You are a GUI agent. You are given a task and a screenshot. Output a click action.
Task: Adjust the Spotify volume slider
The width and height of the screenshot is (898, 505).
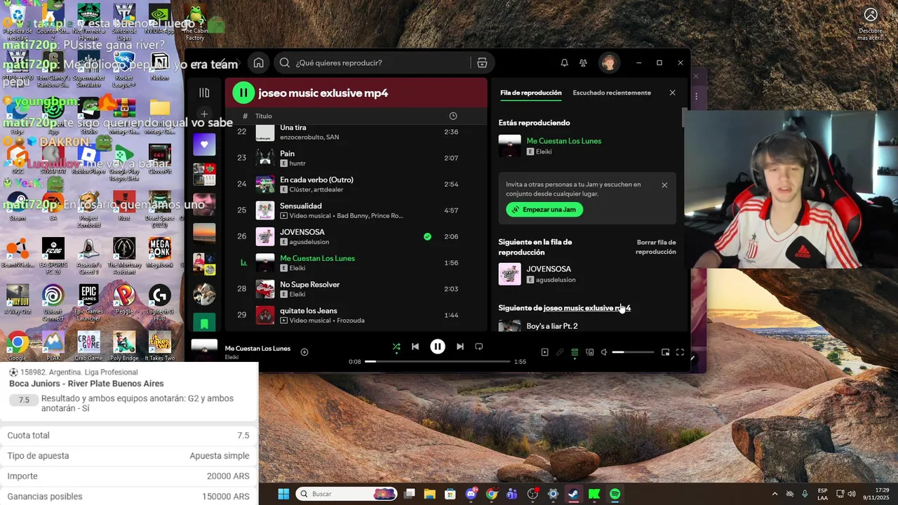[x=633, y=352]
